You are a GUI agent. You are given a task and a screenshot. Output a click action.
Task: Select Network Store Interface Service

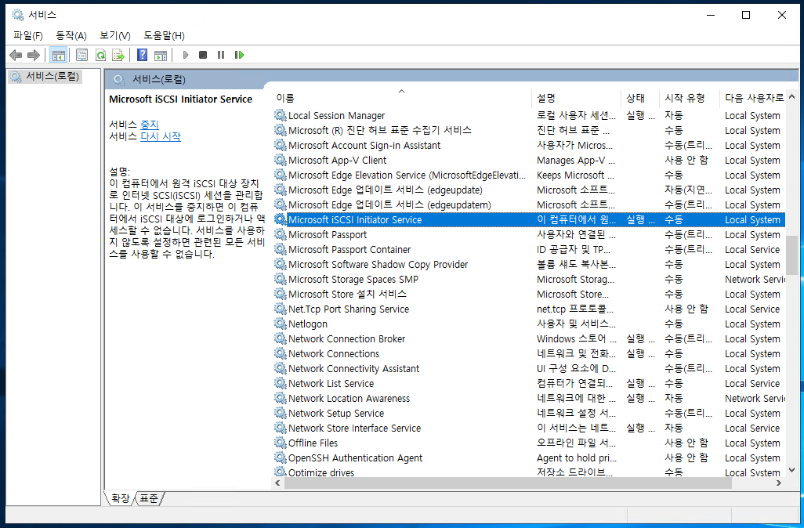tap(529, 428)
